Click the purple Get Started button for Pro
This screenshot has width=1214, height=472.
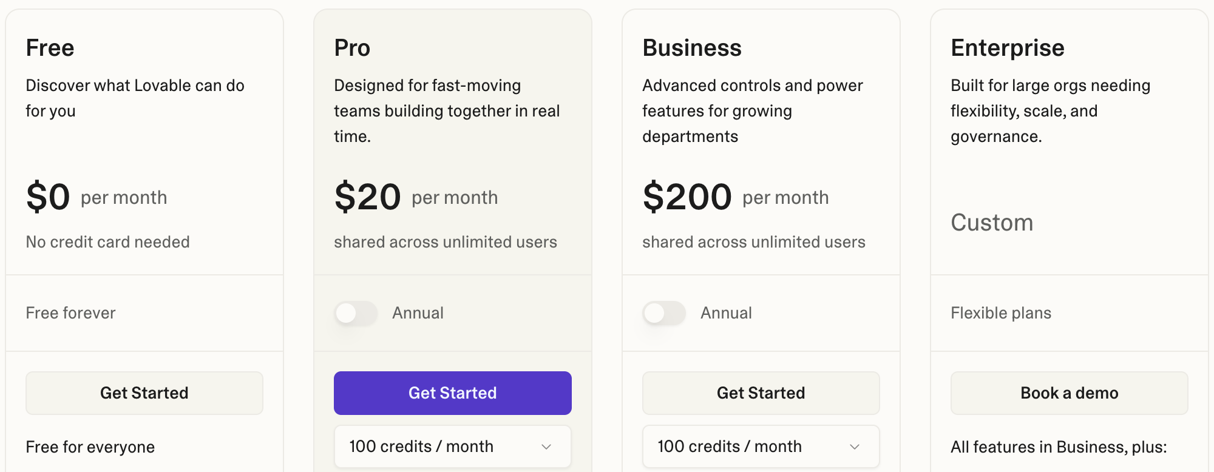tap(453, 393)
